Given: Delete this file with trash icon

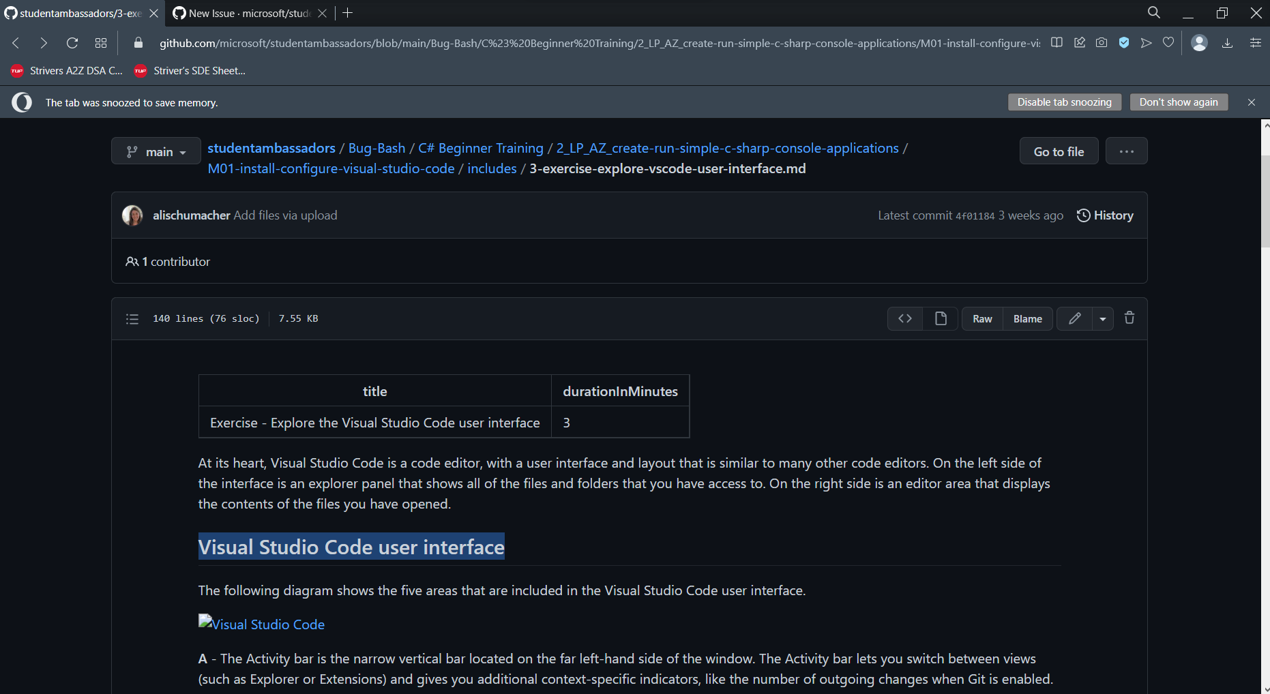Looking at the screenshot, I should (x=1129, y=318).
